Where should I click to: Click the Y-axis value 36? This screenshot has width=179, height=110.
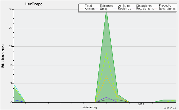point(10,9)
